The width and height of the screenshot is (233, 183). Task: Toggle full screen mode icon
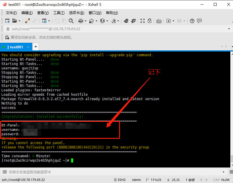143,21
